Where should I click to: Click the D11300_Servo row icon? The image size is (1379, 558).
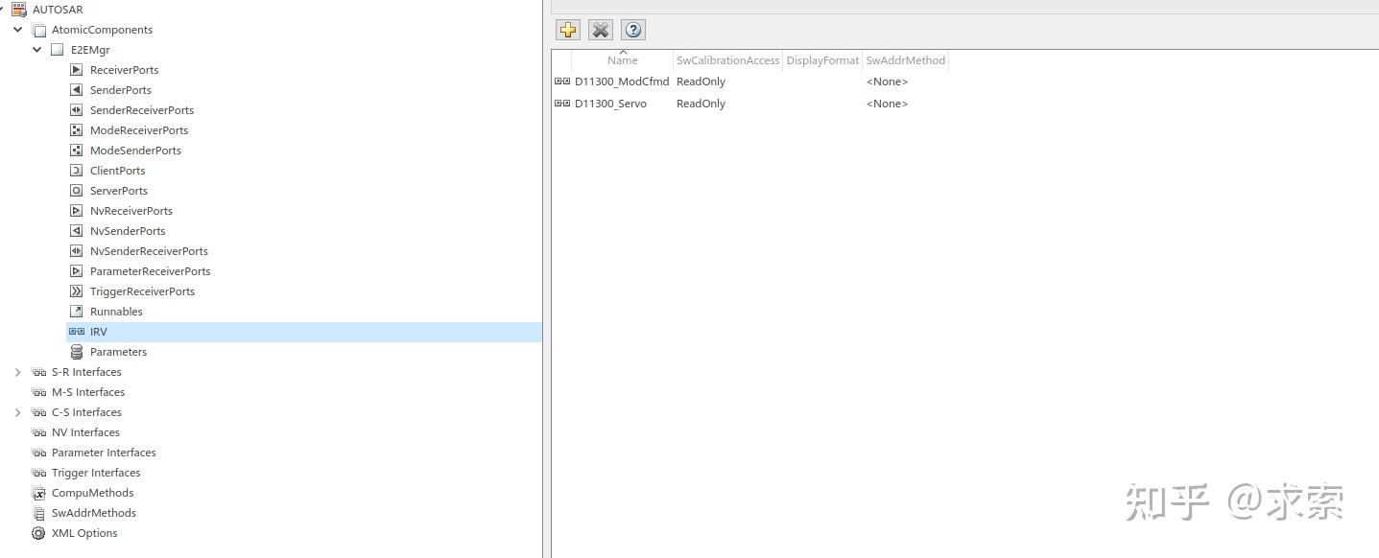[562, 104]
